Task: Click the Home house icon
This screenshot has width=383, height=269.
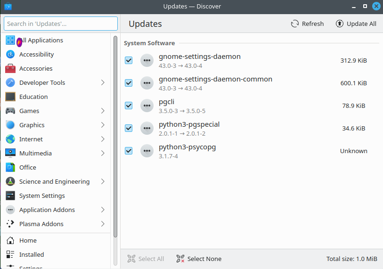Action: click(x=10, y=240)
